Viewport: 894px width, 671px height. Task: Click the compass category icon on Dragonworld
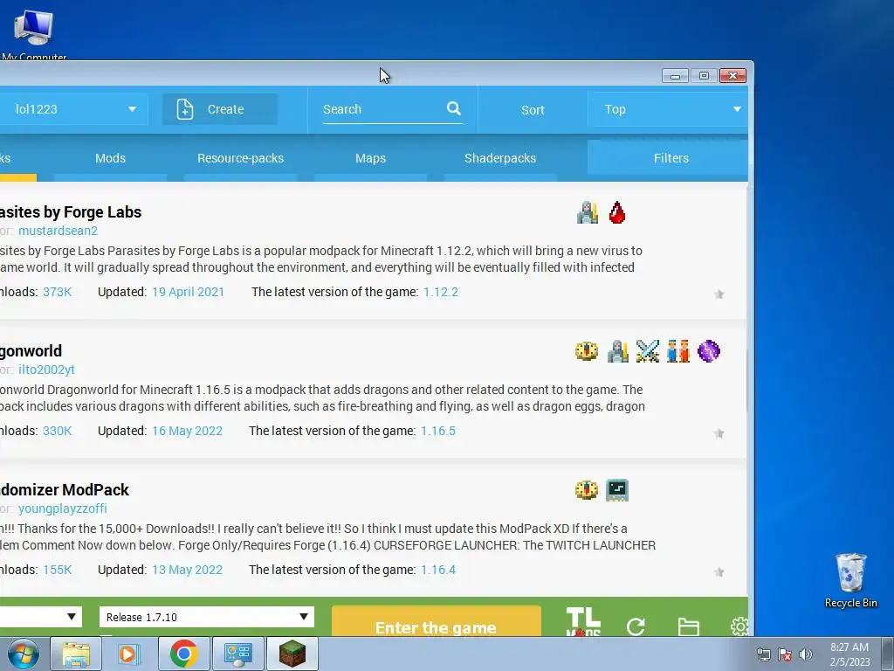point(587,351)
